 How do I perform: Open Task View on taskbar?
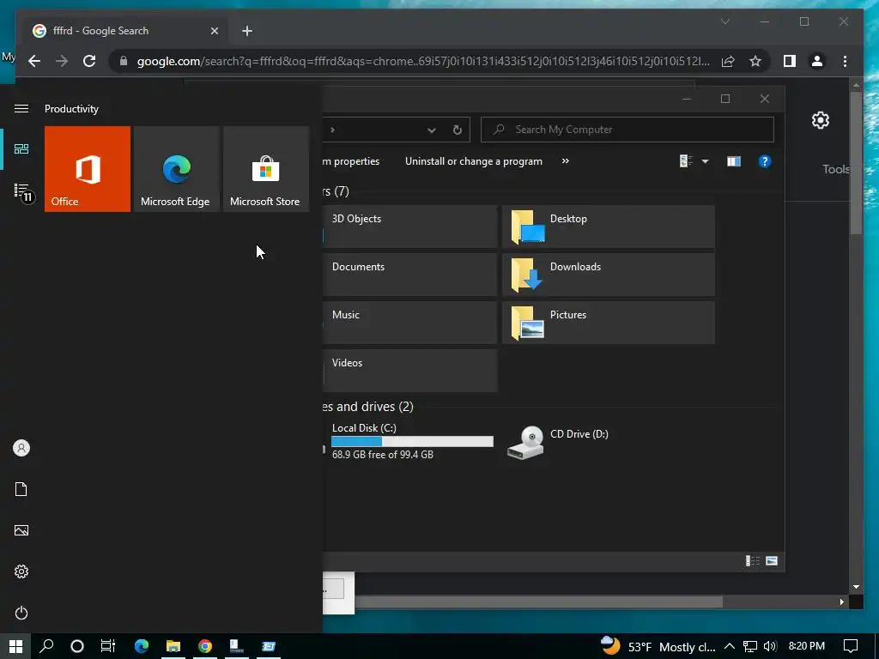click(107, 646)
